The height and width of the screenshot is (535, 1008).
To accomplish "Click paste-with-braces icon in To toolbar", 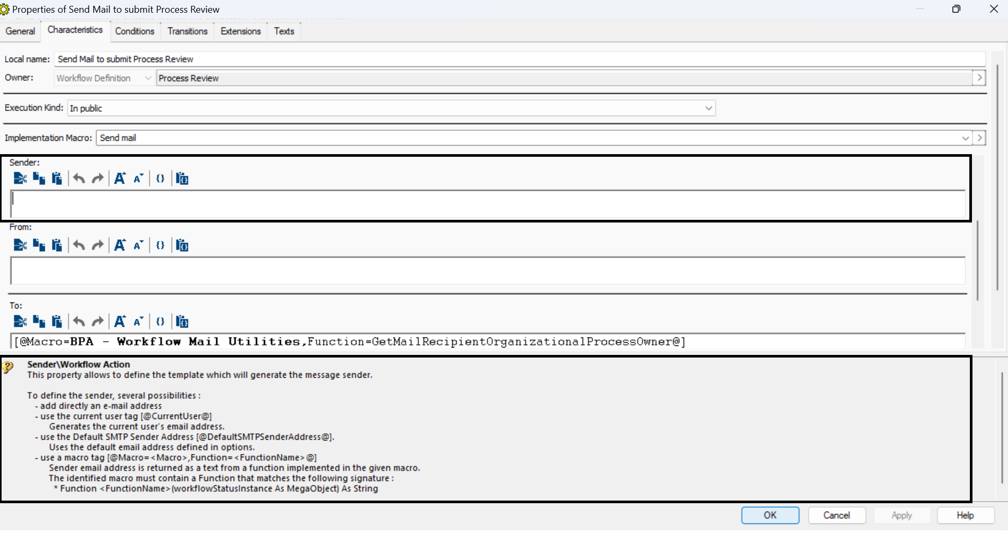I will click(x=182, y=322).
